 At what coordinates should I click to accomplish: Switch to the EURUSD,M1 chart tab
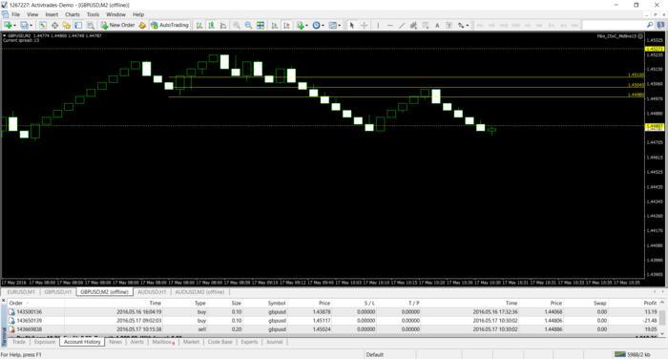click(21, 292)
